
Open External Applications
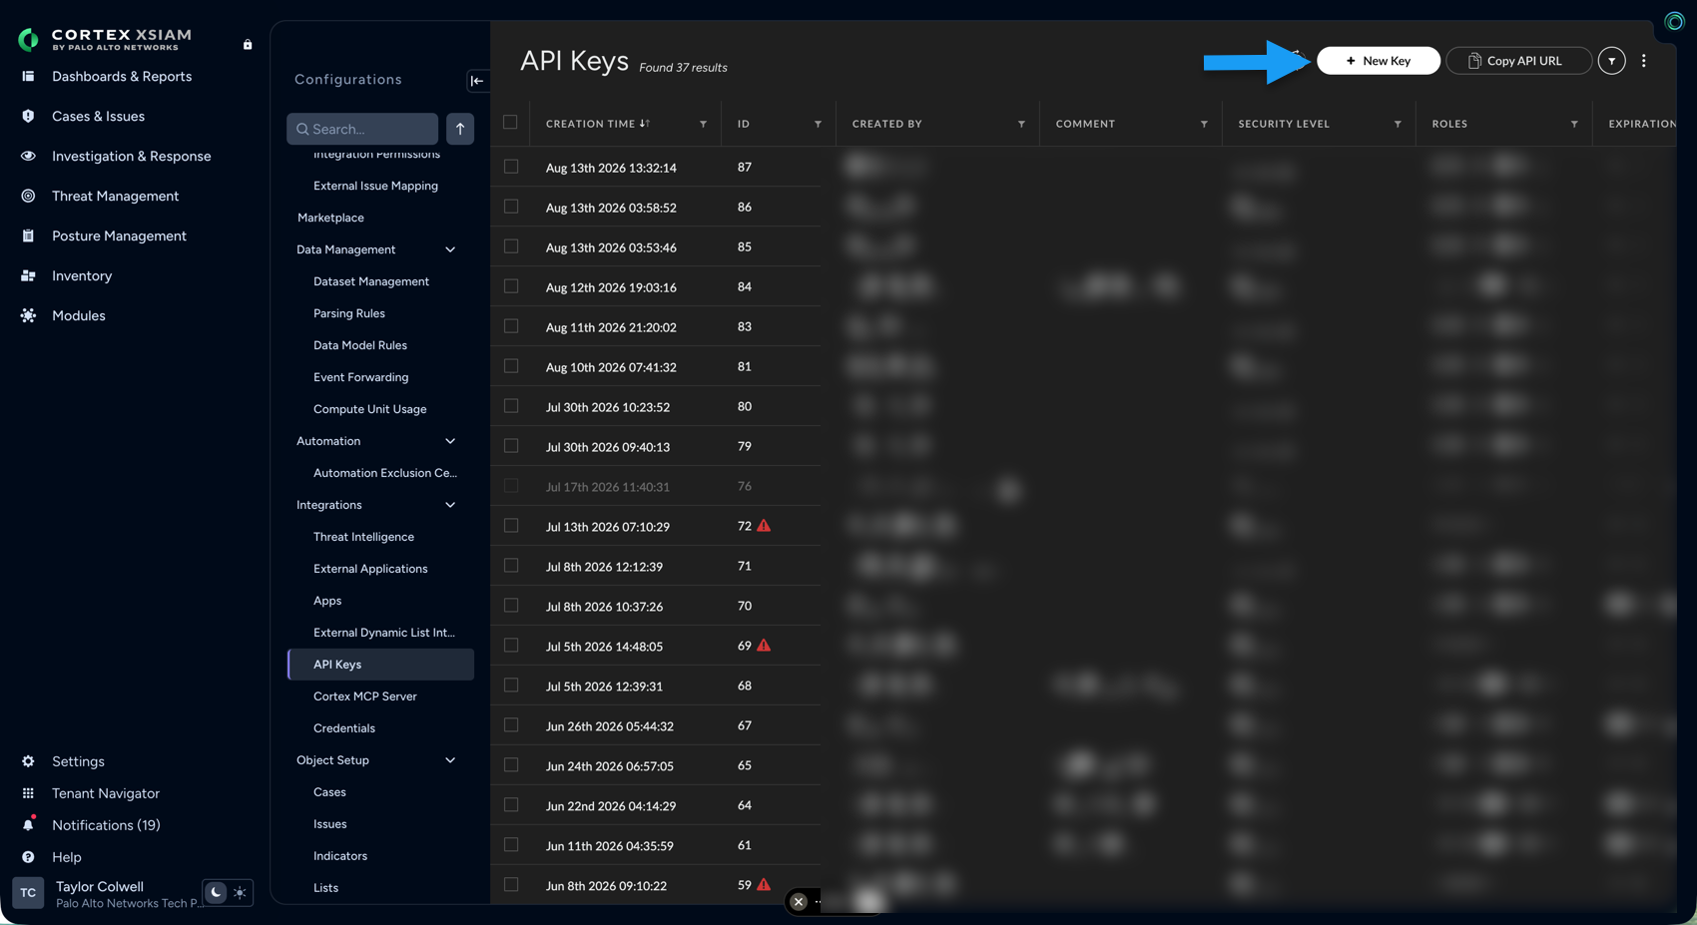(370, 569)
